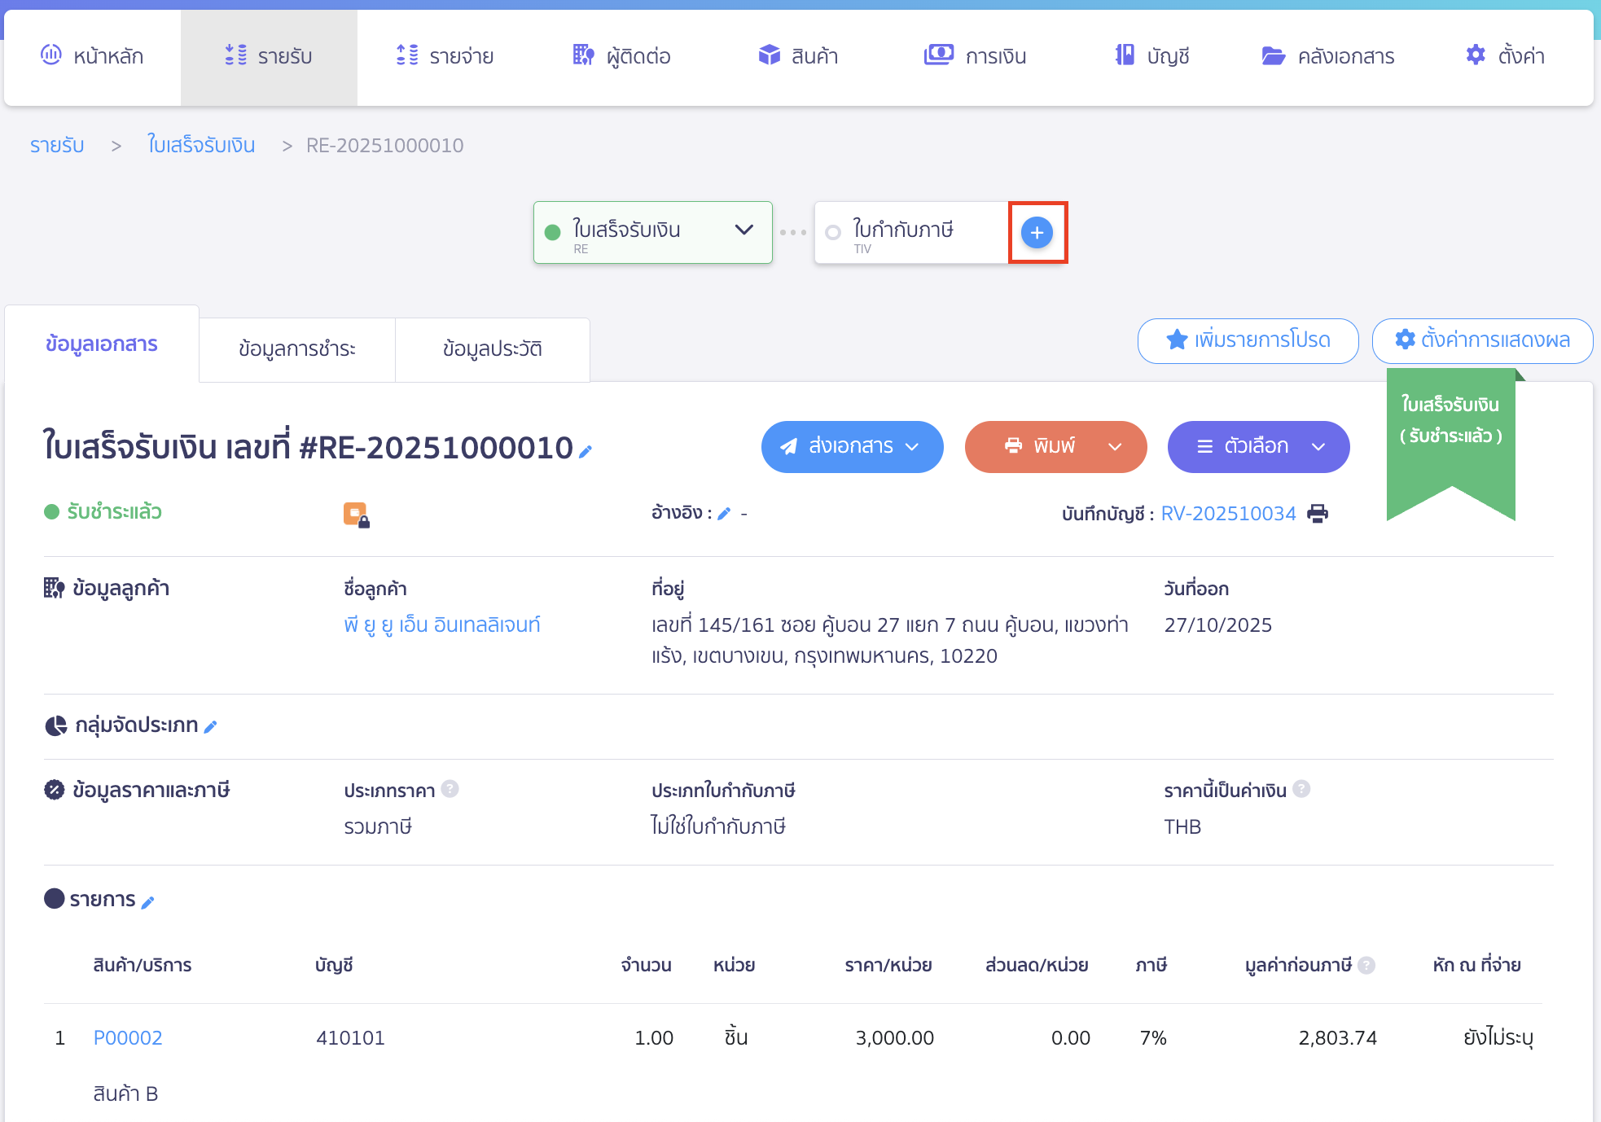Screen dimensions: 1601x1122
Task: Open the การเงิน finance icon
Action: pos(938,55)
